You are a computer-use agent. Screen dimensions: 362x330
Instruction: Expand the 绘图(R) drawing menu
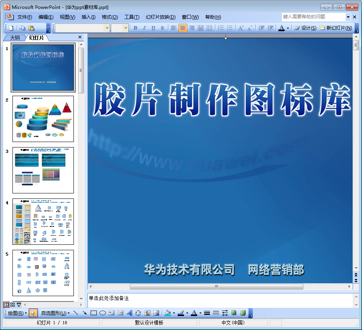coord(17,313)
